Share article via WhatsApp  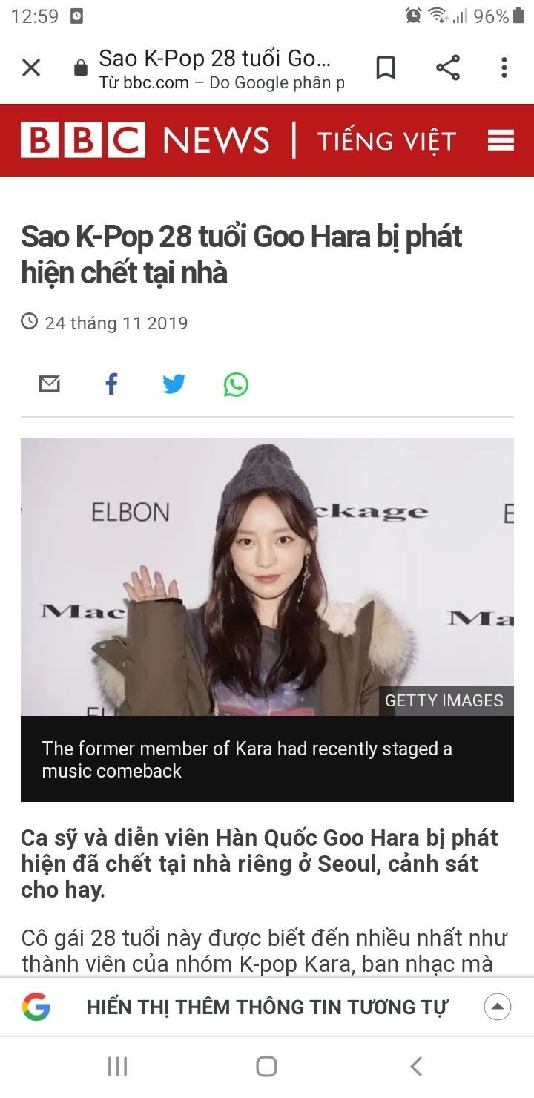pos(236,384)
